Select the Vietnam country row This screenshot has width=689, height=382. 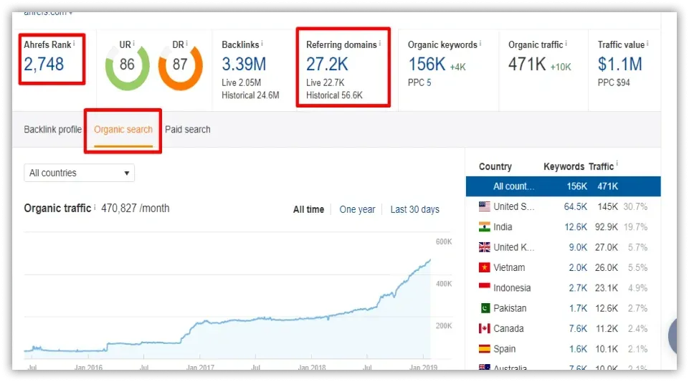tap(564, 267)
